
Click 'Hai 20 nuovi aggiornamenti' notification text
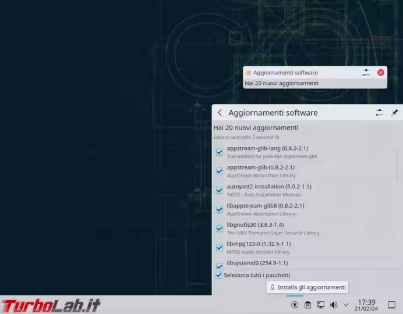pyautogui.click(x=281, y=83)
